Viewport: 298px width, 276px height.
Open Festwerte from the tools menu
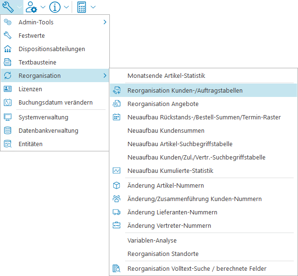click(x=32, y=35)
